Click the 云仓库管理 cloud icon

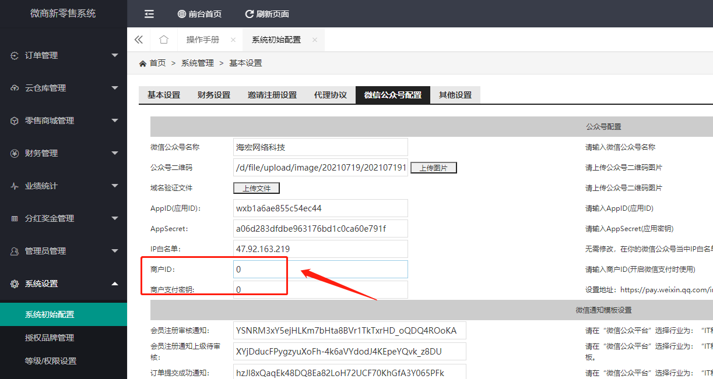(x=15, y=88)
